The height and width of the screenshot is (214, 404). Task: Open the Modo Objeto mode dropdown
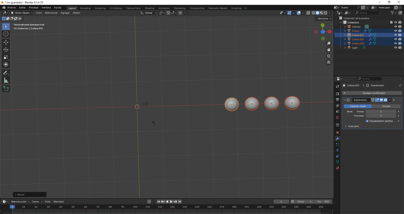[x=22, y=13]
